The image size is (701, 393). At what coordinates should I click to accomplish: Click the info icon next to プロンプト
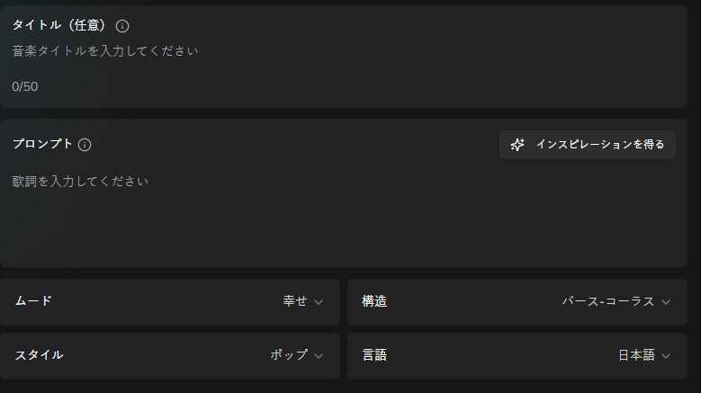tap(85, 145)
